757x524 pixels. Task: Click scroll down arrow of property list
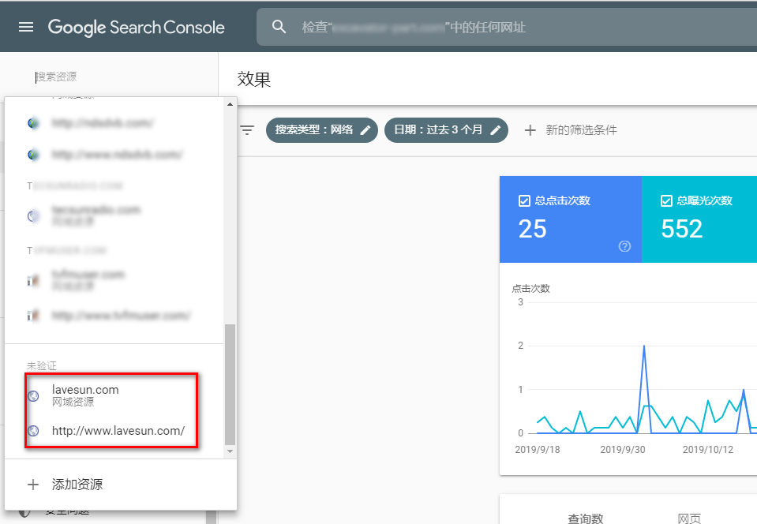click(230, 451)
